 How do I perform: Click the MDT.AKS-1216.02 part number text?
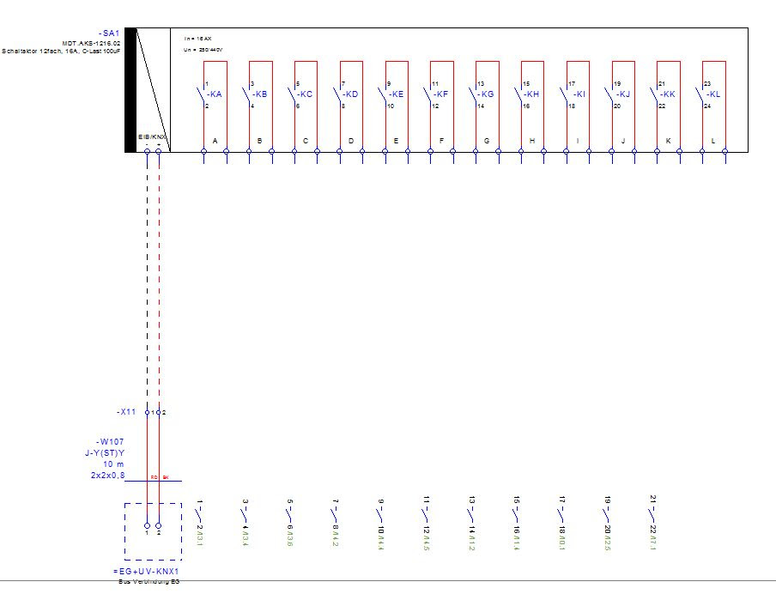[91, 44]
